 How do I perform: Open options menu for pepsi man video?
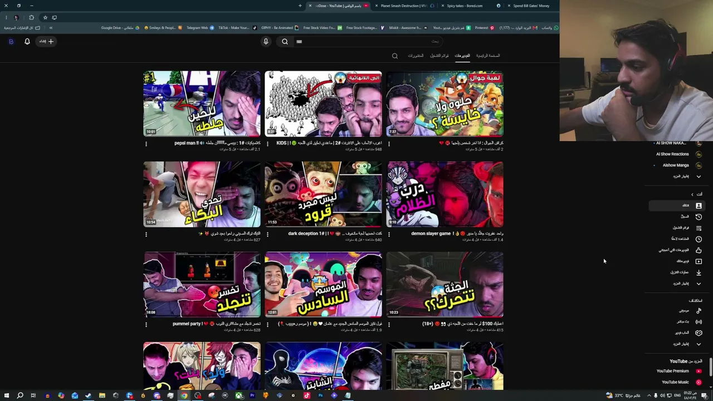[146, 144]
